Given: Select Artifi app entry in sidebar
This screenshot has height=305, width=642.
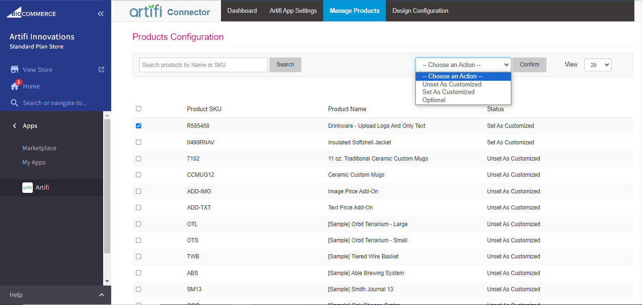Looking at the screenshot, I should point(51,188).
